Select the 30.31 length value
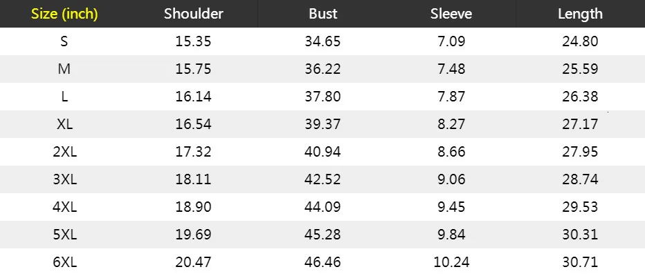Viewport: 645px width, 276px height. pyautogui.click(x=580, y=235)
